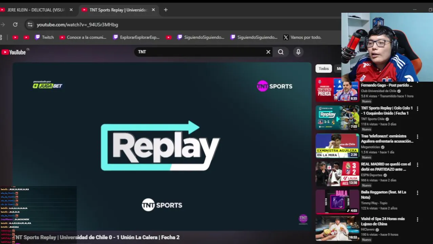Viewport: 433px width, 244px height.
Task: Open REAL MADRID derbi ESPN thumbnail
Action: (337, 174)
